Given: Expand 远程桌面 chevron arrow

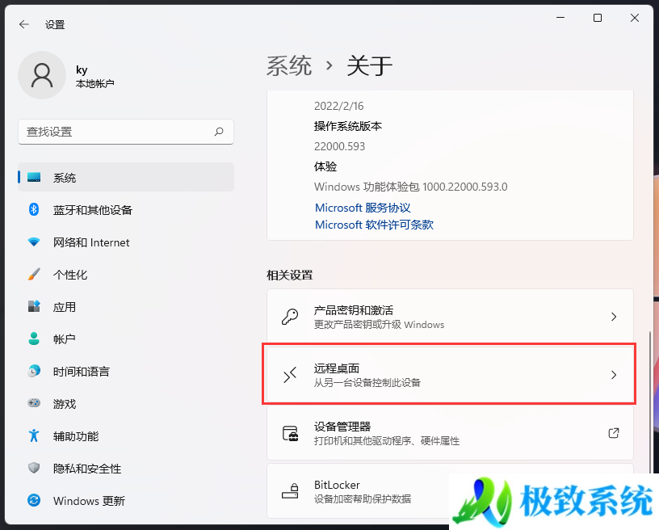Looking at the screenshot, I should pyautogui.click(x=614, y=375).
